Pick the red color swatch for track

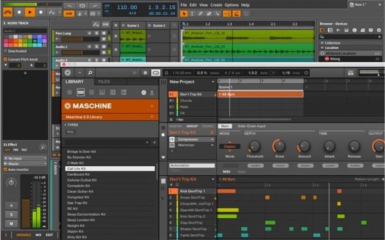pyautogui.click(x=11, y=41)
